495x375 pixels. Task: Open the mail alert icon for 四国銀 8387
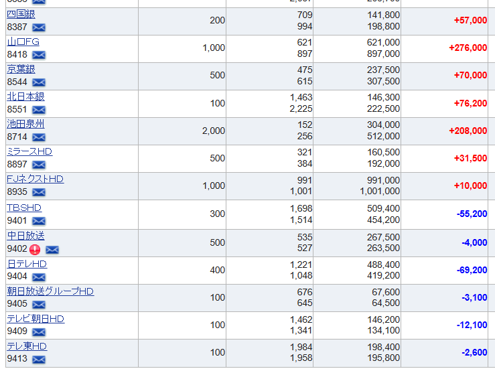39,27
